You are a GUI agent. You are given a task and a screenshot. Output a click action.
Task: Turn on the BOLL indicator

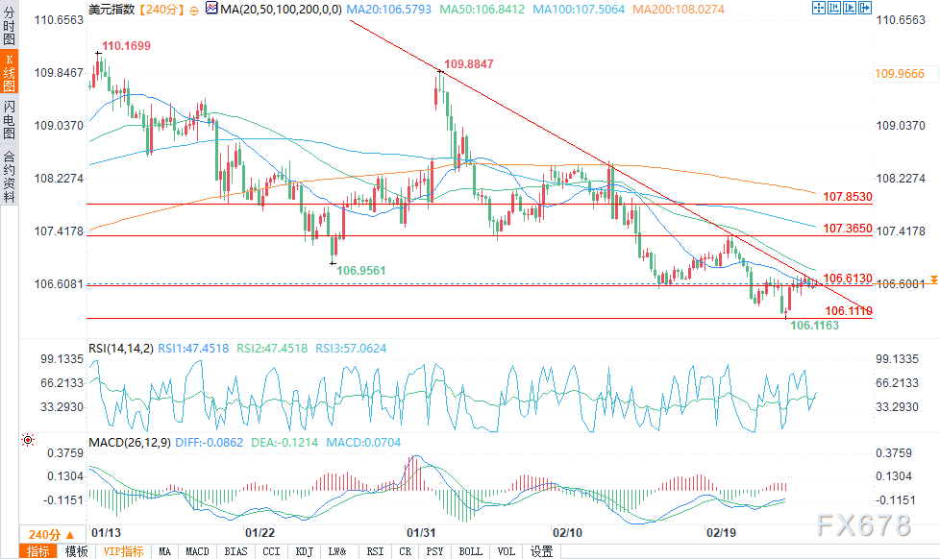pos(470,551)
